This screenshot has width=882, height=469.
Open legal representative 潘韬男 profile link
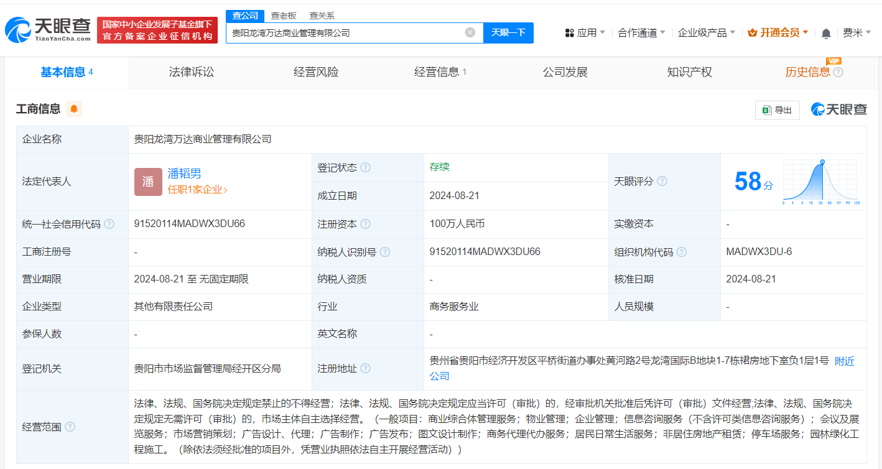click(x=184, y=174)
